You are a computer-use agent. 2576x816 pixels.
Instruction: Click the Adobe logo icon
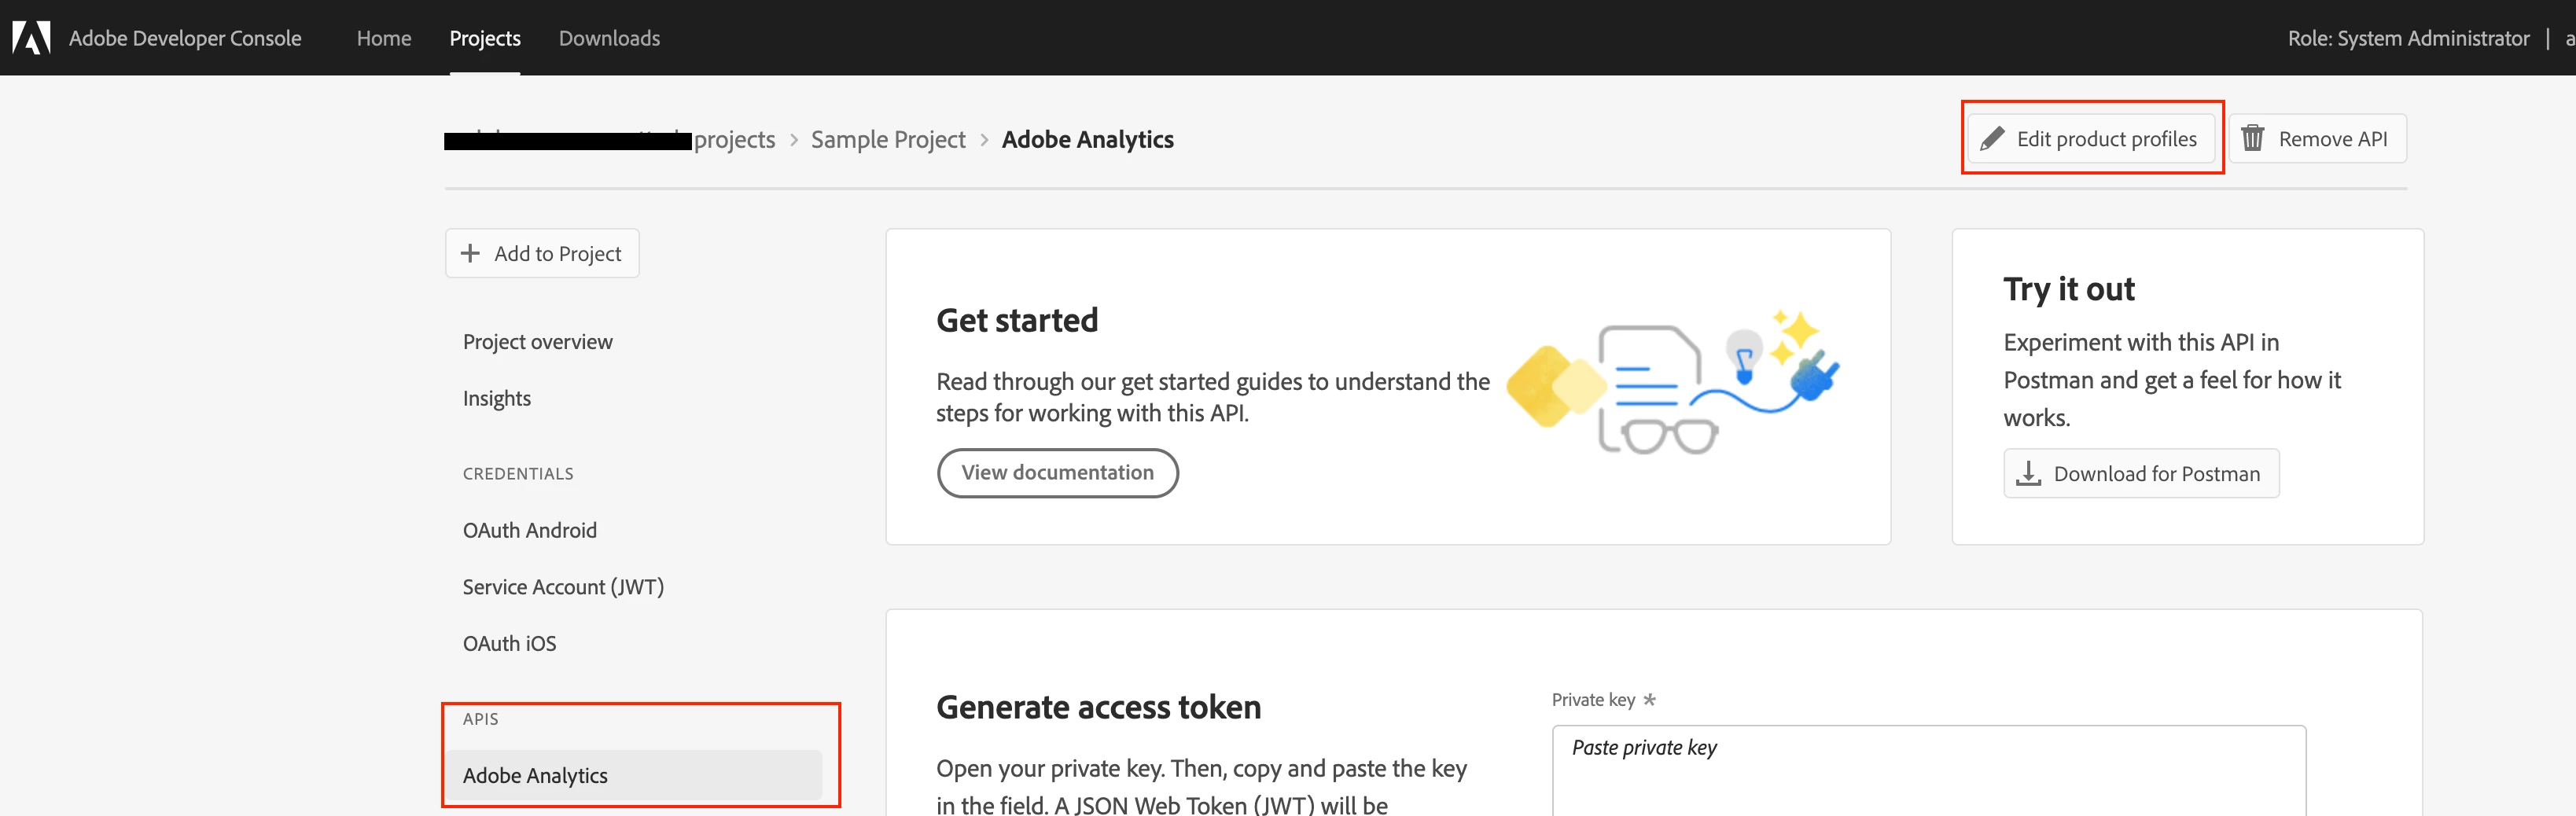tap(31, 37)
